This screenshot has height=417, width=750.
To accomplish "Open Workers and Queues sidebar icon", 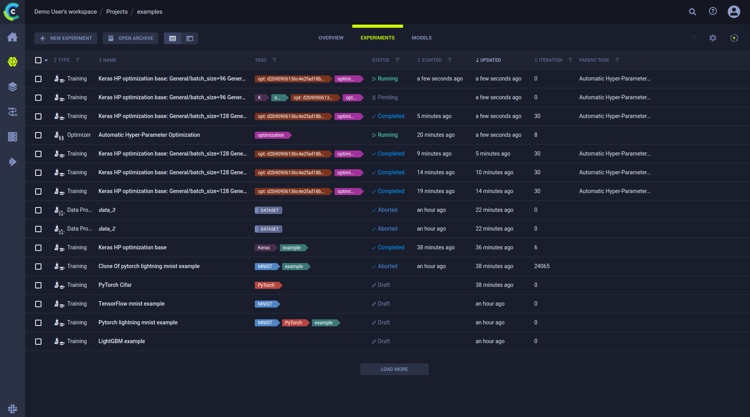I will click(x=13, y=137).
